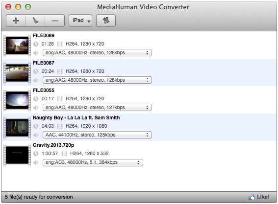The width and height of the screenshot is (278, 204).
Task: Click speaker icon beside FILE0089 audio track
Action: pyautogui.click(x=36, y=53)
